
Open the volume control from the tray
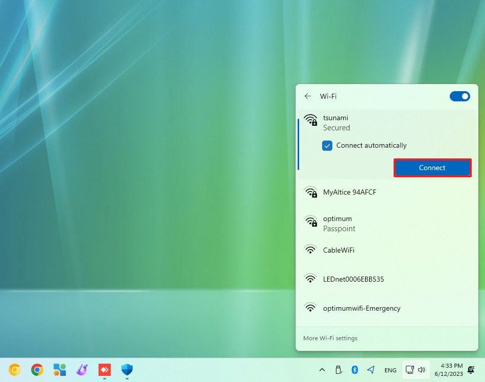(x=422, y=370)
